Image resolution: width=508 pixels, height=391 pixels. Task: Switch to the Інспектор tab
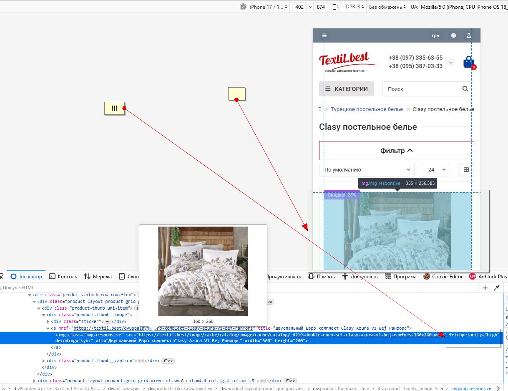coord(26,277)
